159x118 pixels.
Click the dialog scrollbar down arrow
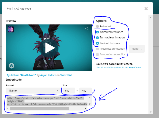coord(150,112)
